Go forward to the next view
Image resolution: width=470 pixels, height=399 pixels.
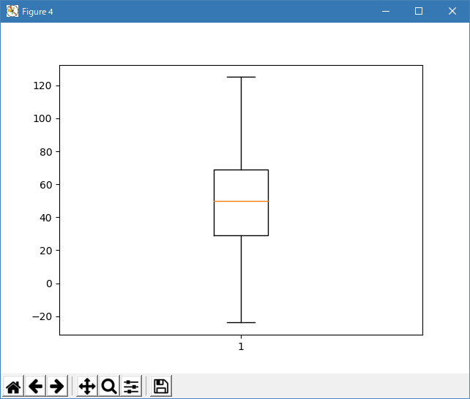click(x=57, y=386)
